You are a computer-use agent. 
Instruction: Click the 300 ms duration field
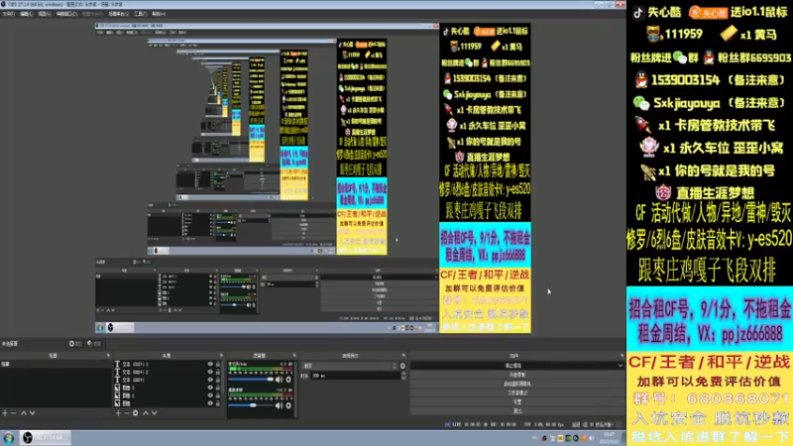tap(355, 376)
